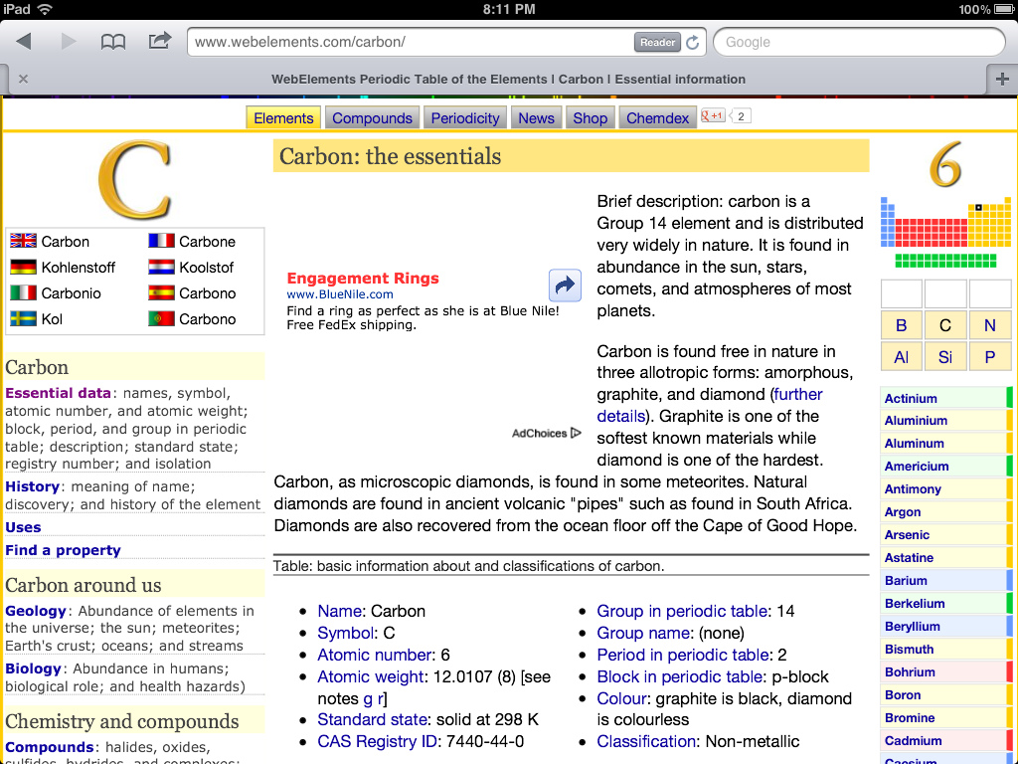Visit www.BlueNile.com ad link
Image resolution: width=1018 pixels, height=764 pixels.
pos(340,294)
